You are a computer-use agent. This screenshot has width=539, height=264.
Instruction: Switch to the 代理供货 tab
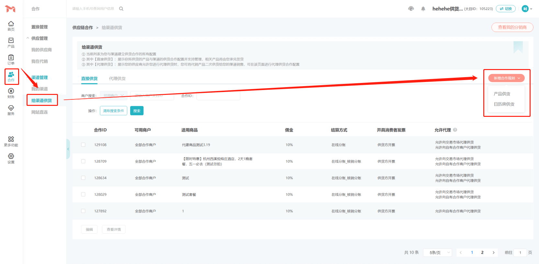tap(117, 78)
